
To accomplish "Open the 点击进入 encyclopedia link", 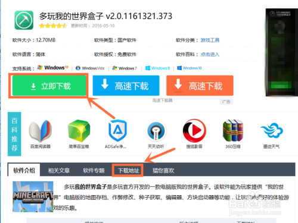I will pyautogui.click(x=210, y=54).
